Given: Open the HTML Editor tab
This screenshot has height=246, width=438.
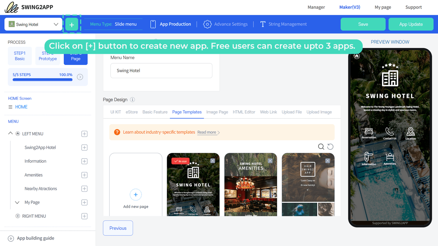Looking at the screenshot, I should [x=244, y=112].
